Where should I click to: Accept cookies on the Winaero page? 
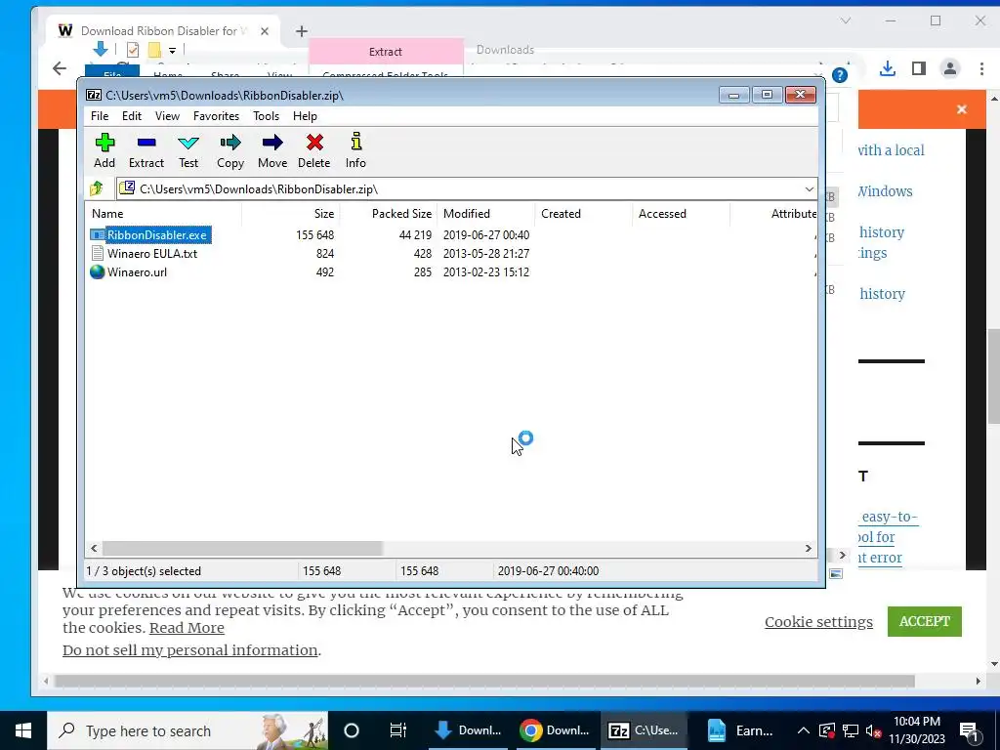point(924,621)
